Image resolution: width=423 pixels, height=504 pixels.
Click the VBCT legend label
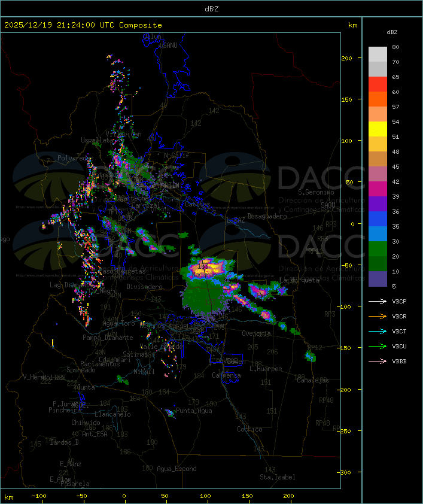pos(399,331)
